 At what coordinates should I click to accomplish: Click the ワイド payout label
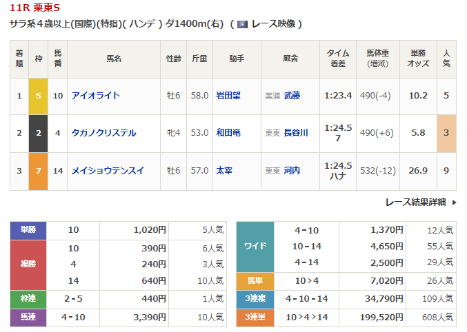(255, 247)
